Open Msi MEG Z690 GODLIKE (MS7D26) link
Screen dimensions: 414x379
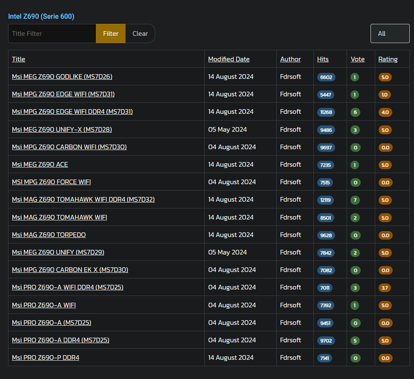pos(62,77)
